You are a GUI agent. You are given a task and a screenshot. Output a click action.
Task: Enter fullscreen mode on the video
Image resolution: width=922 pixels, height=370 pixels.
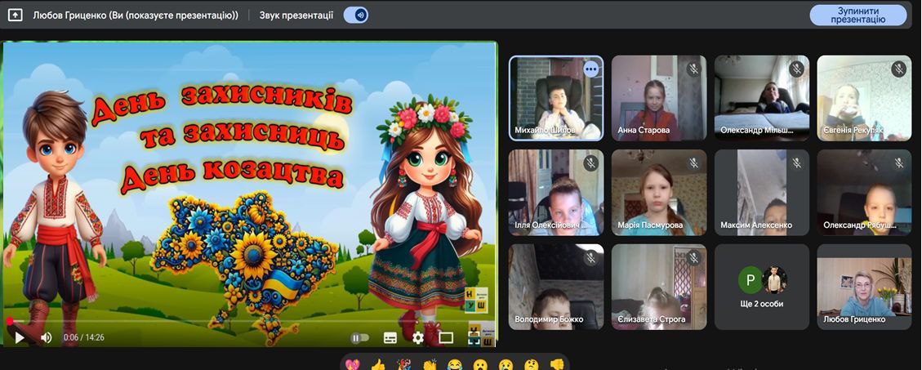click(x=474, y=337)
